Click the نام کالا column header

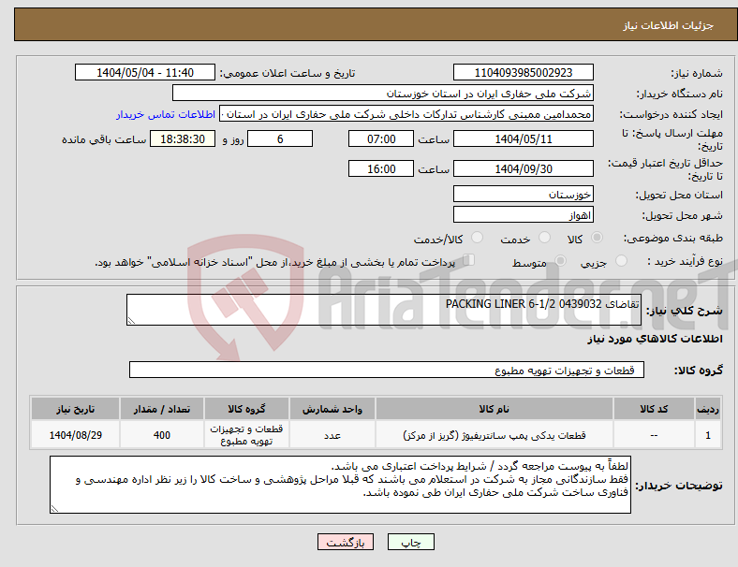[494, 409]
